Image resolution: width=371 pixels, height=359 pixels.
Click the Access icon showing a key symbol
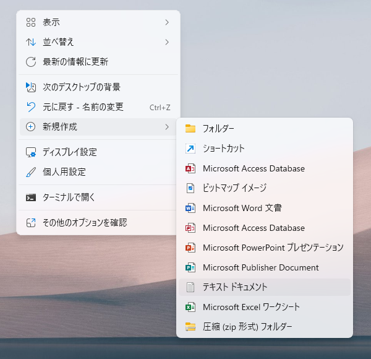[190, 228]
